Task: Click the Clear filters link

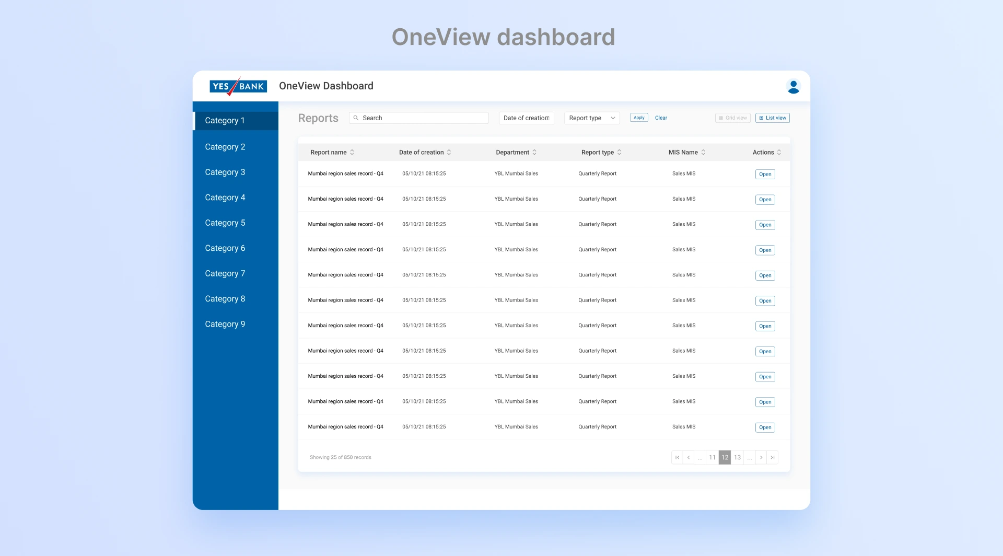Action: 661,118
